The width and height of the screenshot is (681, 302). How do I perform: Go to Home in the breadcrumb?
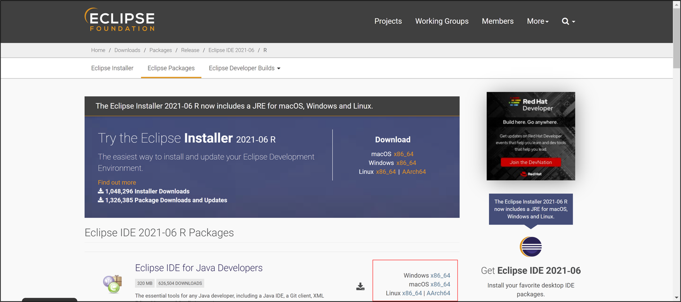98,50
